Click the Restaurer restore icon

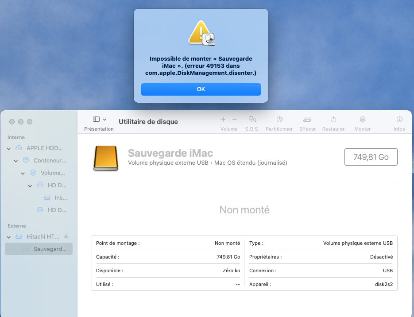[x=333, y=120]
